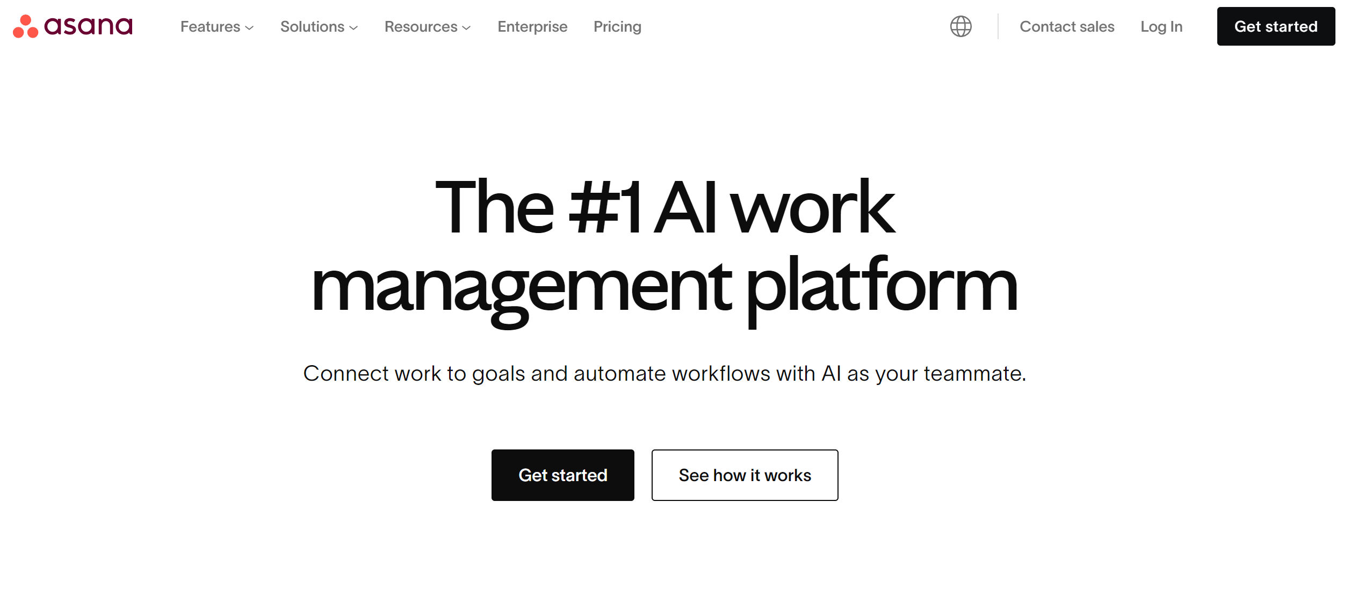Click the Pricing menu item
This screenshot has width=1358, height=603.
(618, 26)
